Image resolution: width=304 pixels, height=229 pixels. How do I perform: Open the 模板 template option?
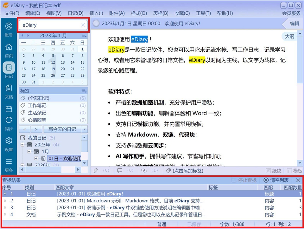tap(295, 171)
